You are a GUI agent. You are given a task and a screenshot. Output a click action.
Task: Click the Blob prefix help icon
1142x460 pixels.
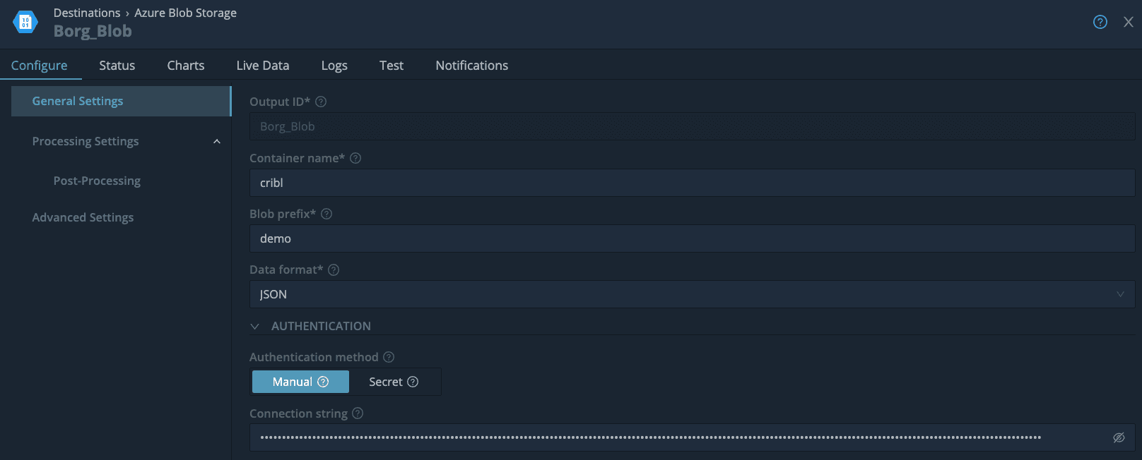click(x=326, y=214)
